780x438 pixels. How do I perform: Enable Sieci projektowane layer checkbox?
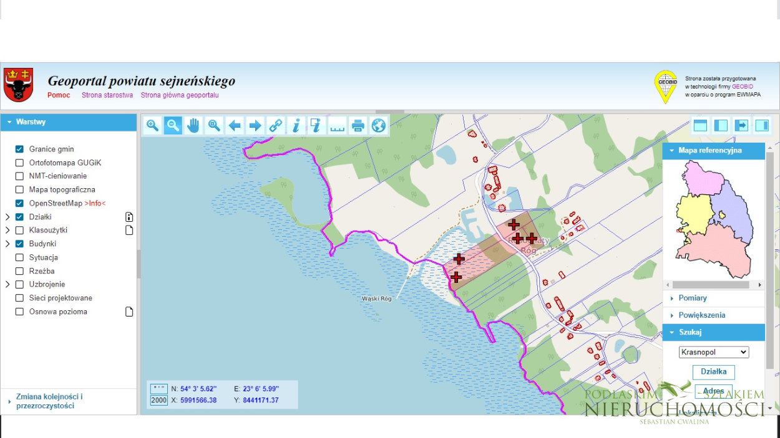(19, 298)
